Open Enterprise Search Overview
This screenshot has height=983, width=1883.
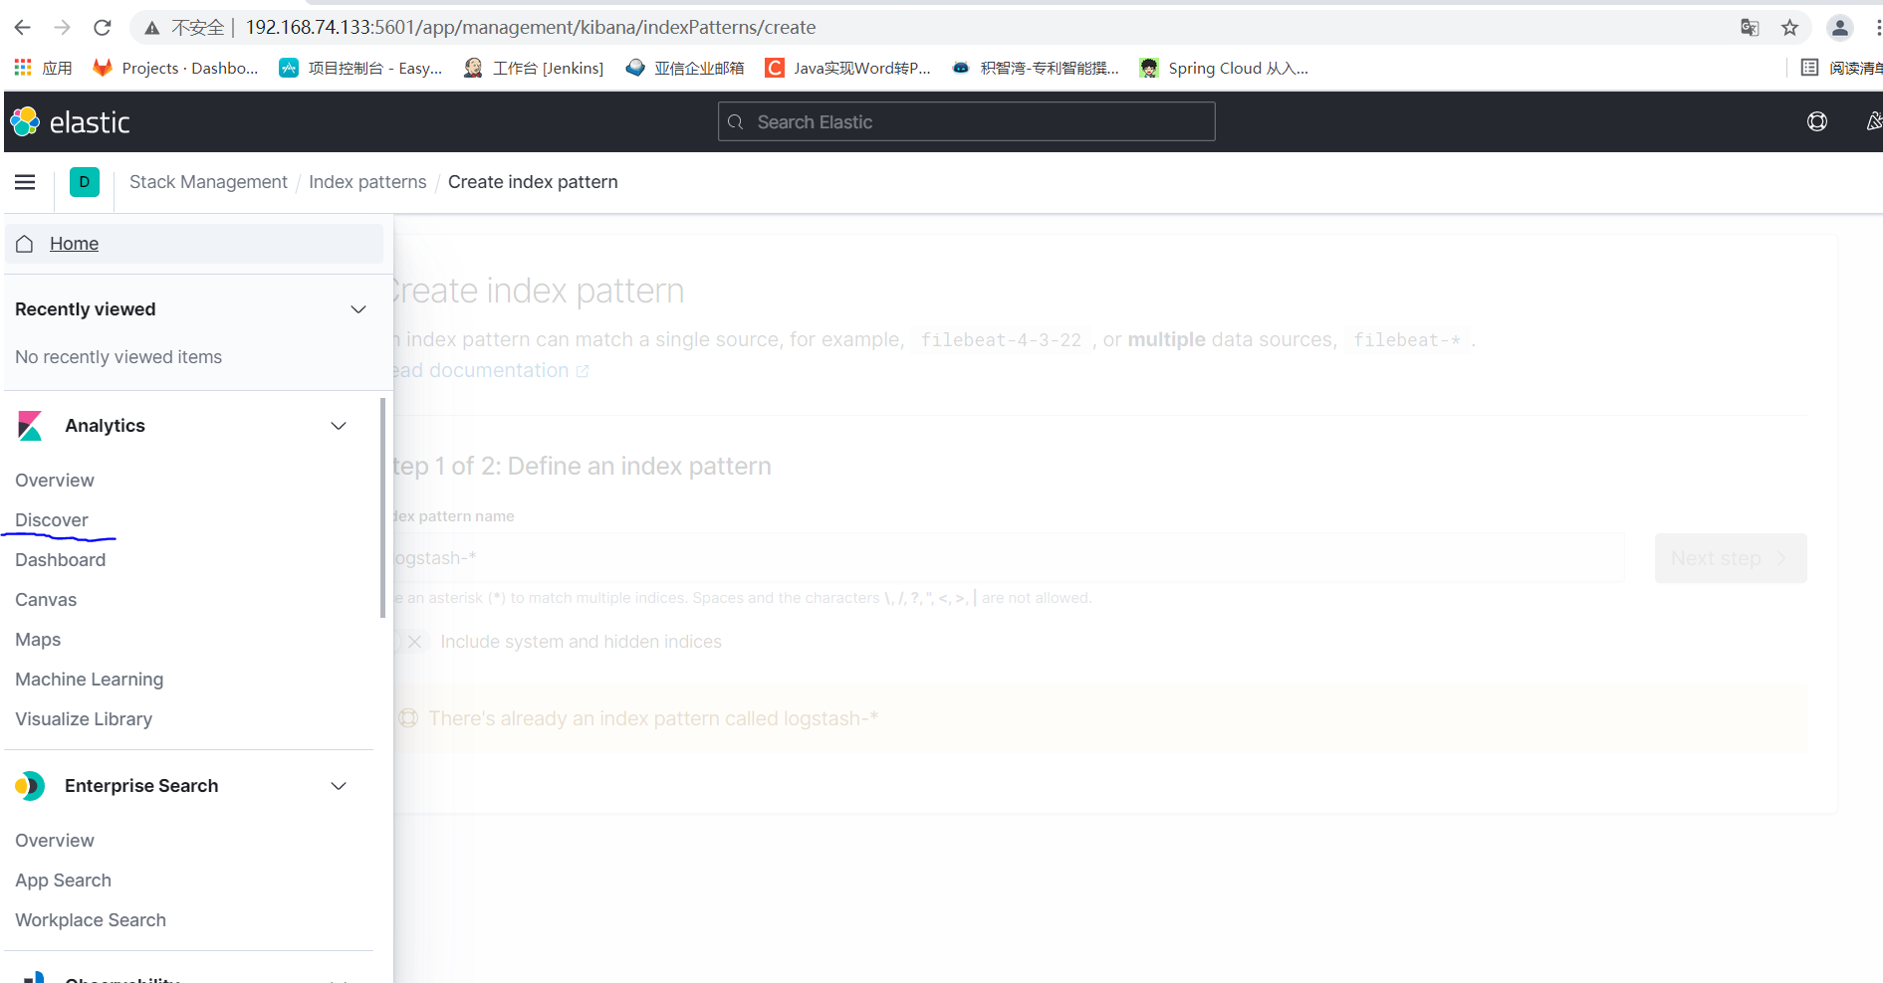55,841
